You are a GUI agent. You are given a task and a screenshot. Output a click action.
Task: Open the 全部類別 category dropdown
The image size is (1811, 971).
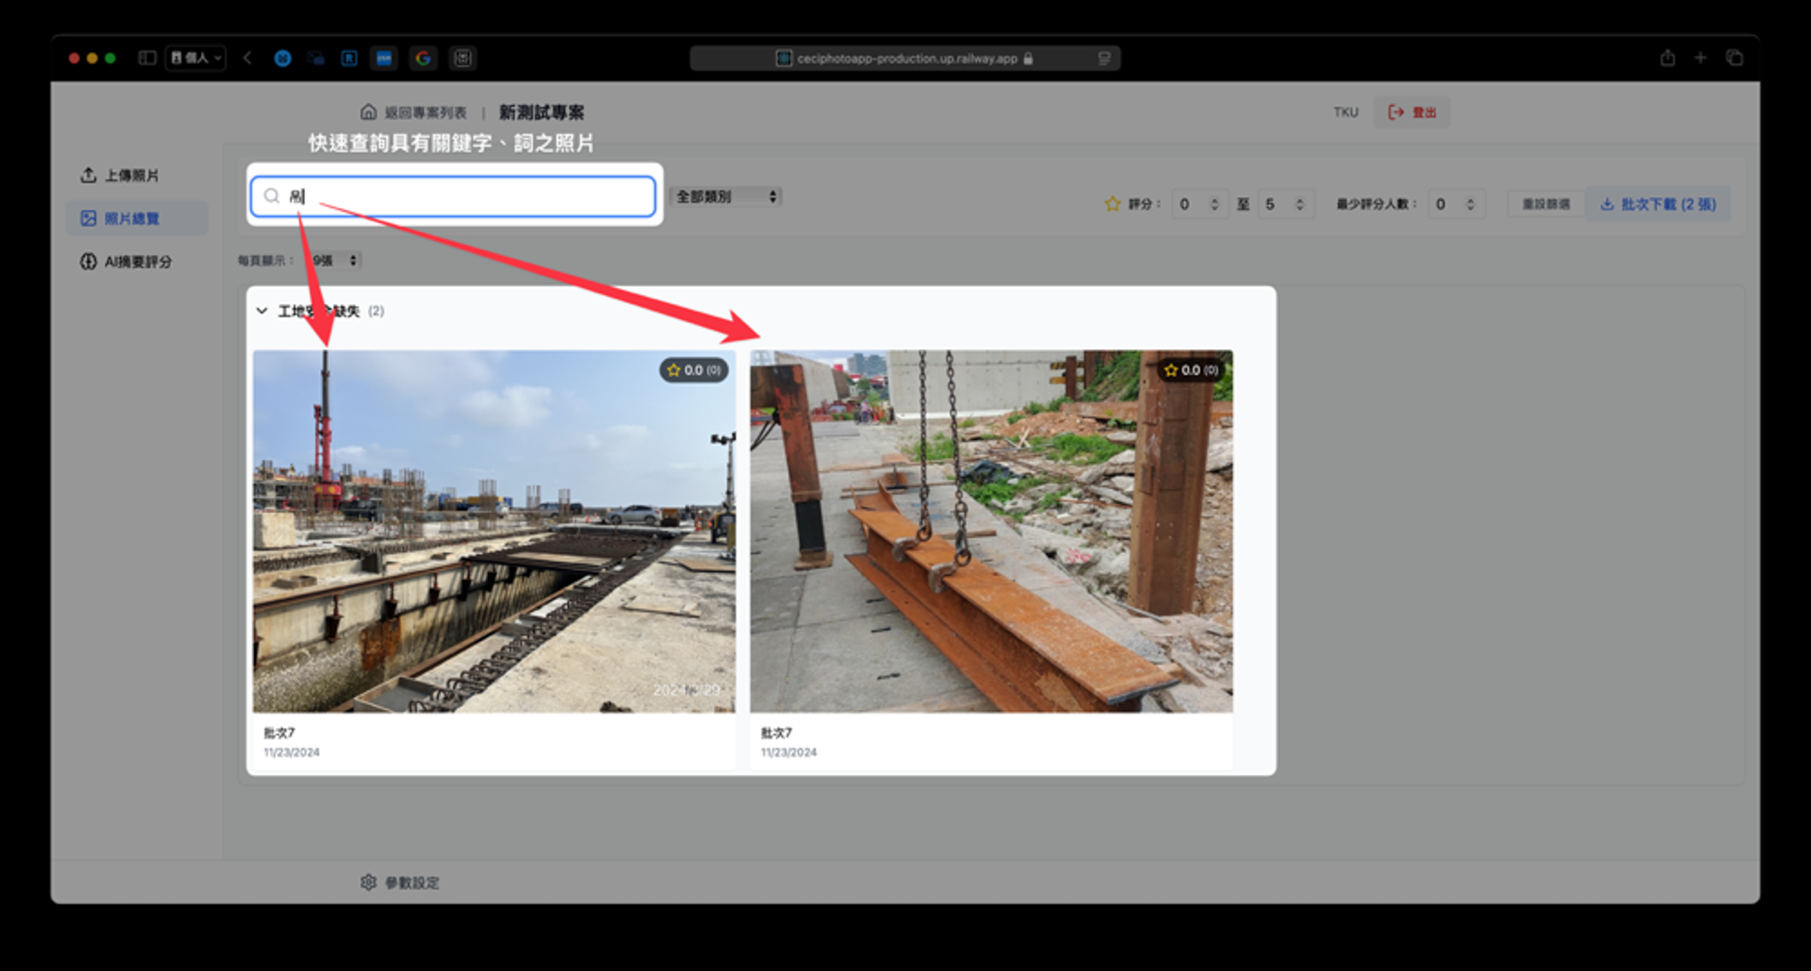[726, 197]
